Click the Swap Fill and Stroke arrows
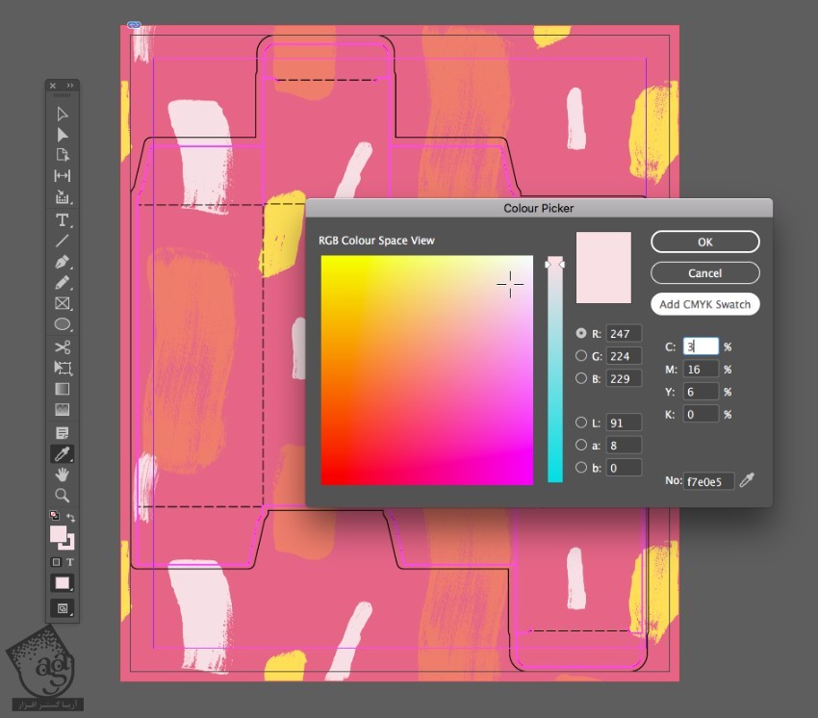Viewport: 818px width, 718px height. coord(71,517)
